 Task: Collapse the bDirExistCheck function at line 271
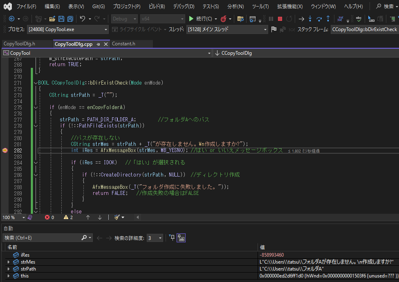tap(36, 83)
